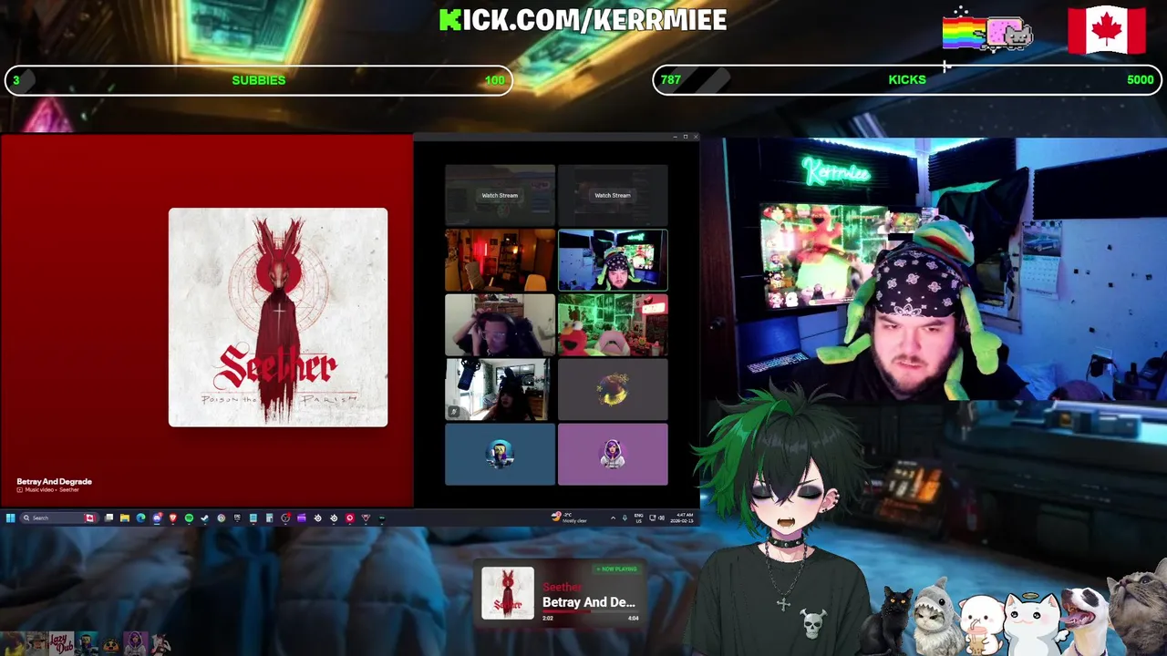Open the Calculator taskbar icon
The height and width of the screenshot is (656, 1167).
[269, 518]
